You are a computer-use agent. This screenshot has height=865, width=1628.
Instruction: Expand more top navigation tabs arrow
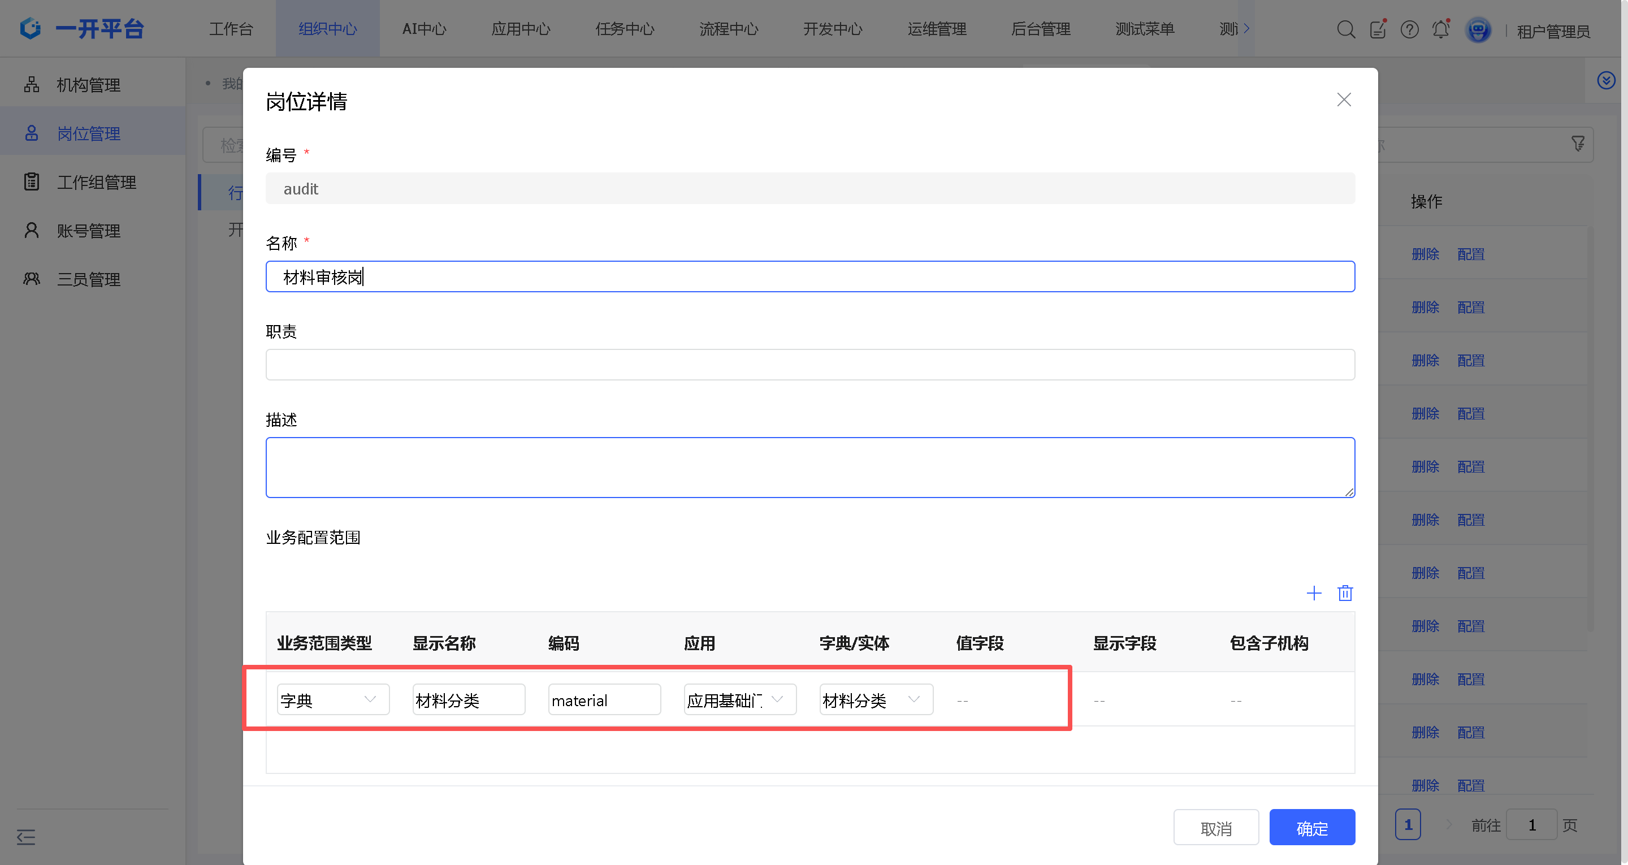tap(1246, 28)
